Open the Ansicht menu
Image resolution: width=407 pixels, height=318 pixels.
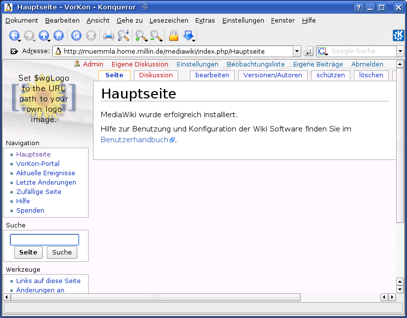click(98, 21)
